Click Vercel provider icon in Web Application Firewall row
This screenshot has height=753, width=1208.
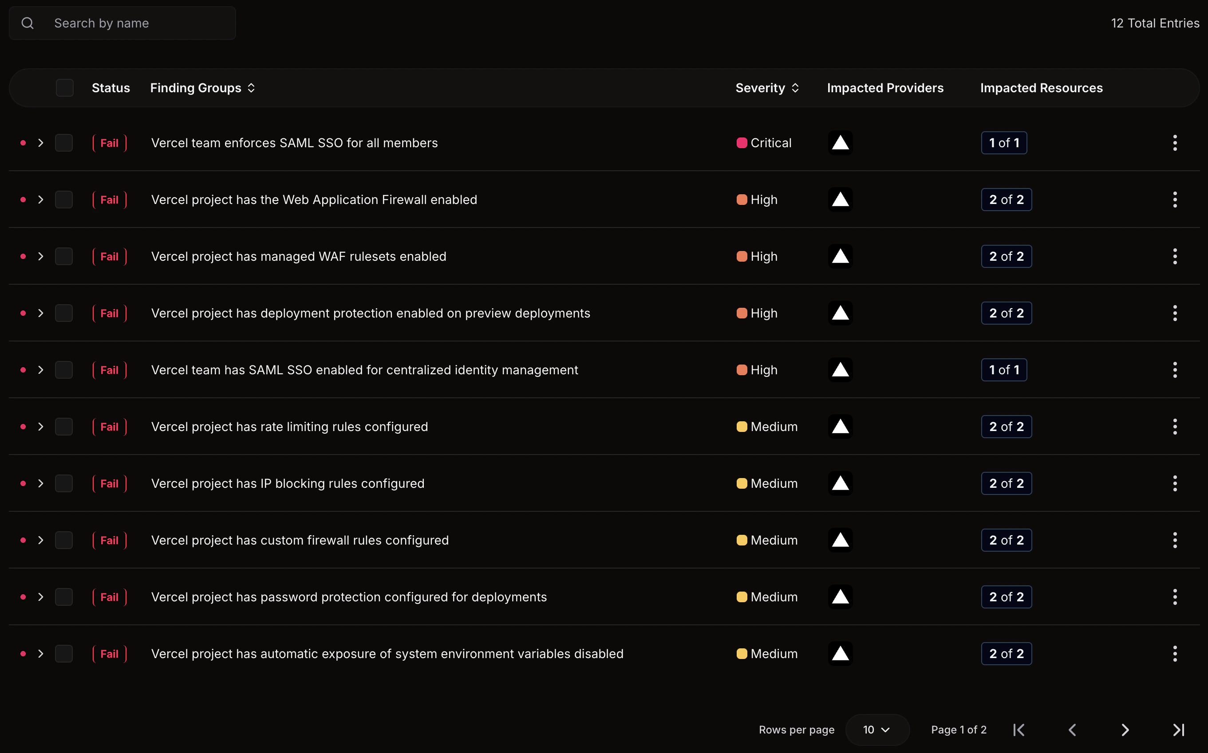(x=840, y=200)
